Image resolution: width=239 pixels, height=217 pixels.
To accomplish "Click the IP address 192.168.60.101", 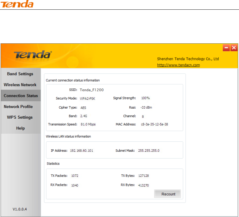I will click(x=82, y=151).
